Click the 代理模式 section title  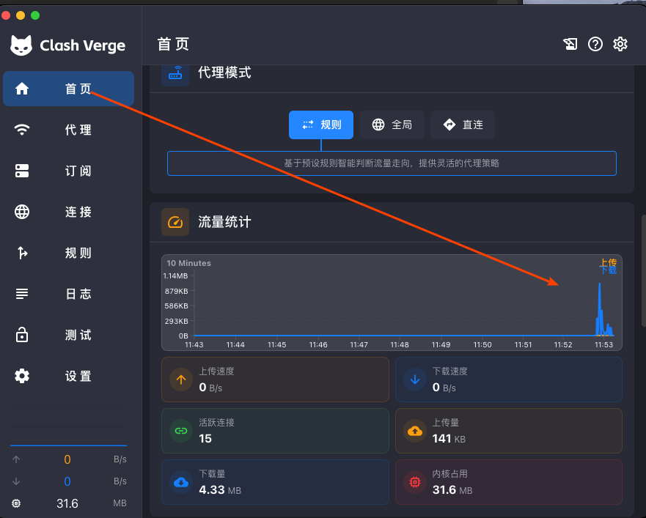[224, 73]
